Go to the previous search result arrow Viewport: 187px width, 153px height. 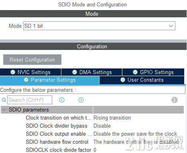click(x=62, y=100)
